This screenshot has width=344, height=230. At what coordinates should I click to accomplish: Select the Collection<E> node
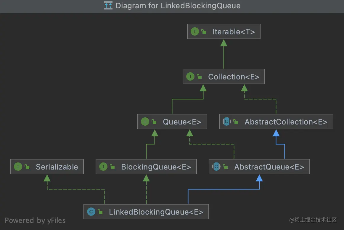pos(224,76)
